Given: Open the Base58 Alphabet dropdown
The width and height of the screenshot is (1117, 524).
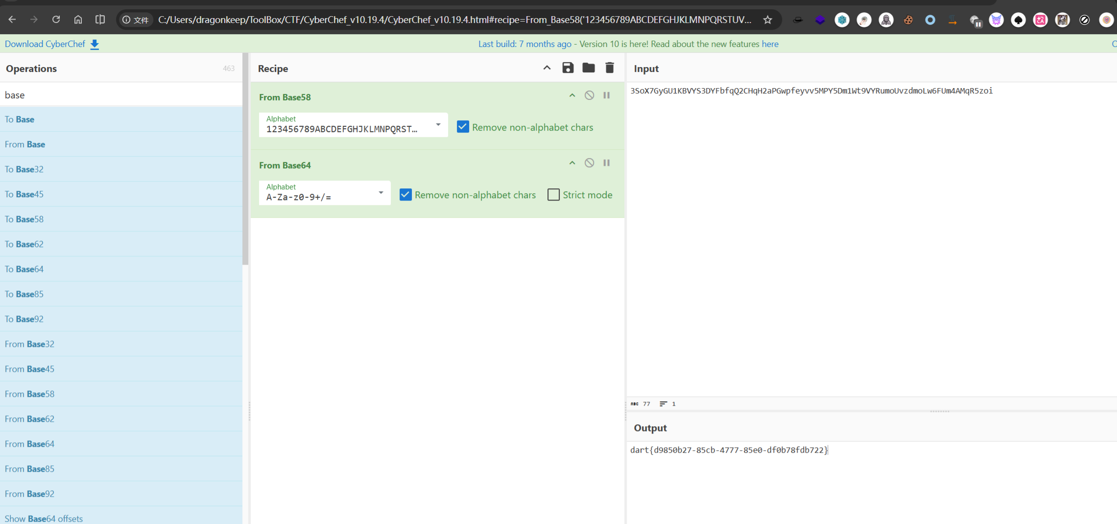Looking at the screenshot, I should (438, 125).
